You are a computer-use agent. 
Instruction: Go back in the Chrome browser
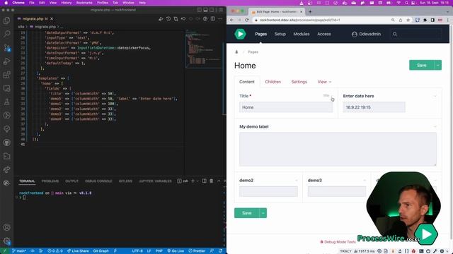[x=231, y=20]
